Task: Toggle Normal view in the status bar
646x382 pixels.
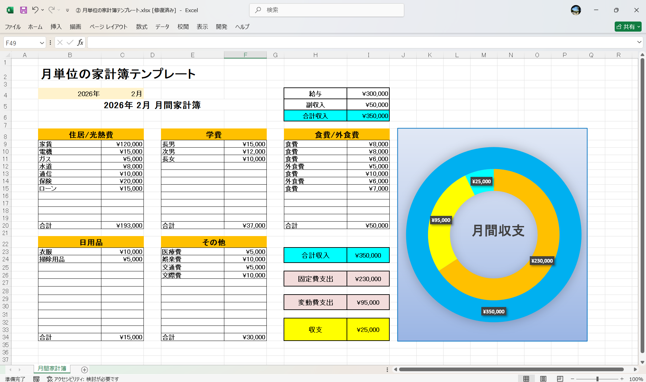Action: (527, 378)
